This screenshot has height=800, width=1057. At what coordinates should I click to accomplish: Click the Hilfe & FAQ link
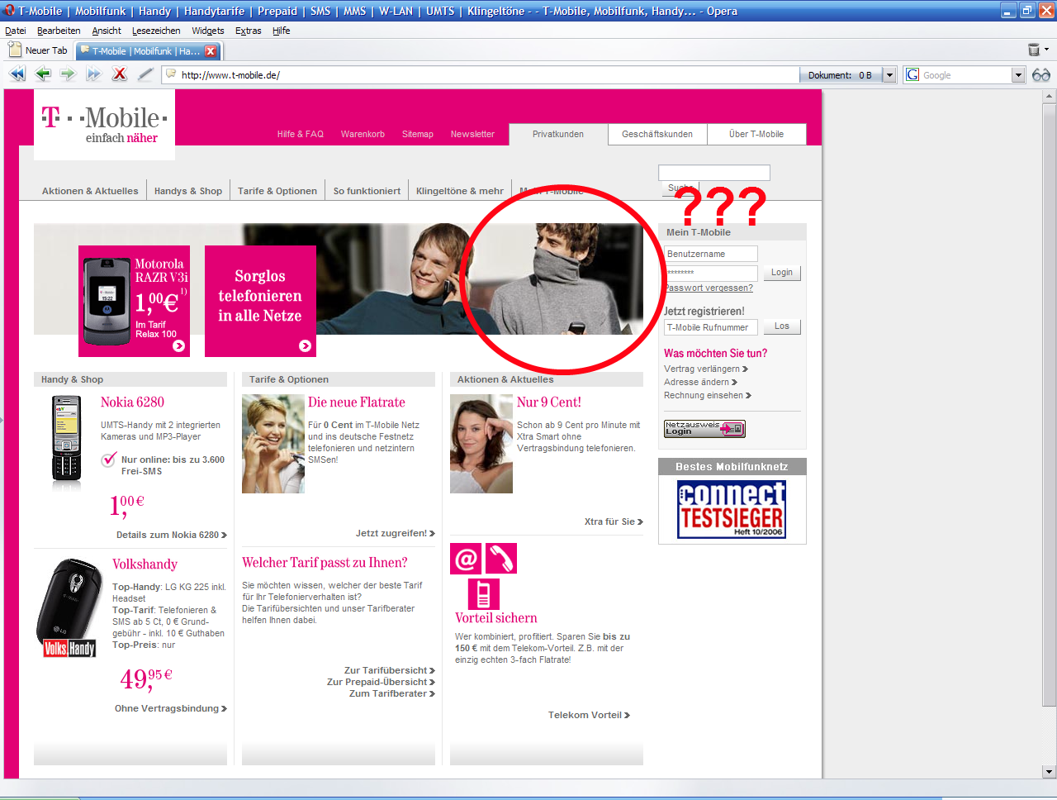click(x=301, y=134)
